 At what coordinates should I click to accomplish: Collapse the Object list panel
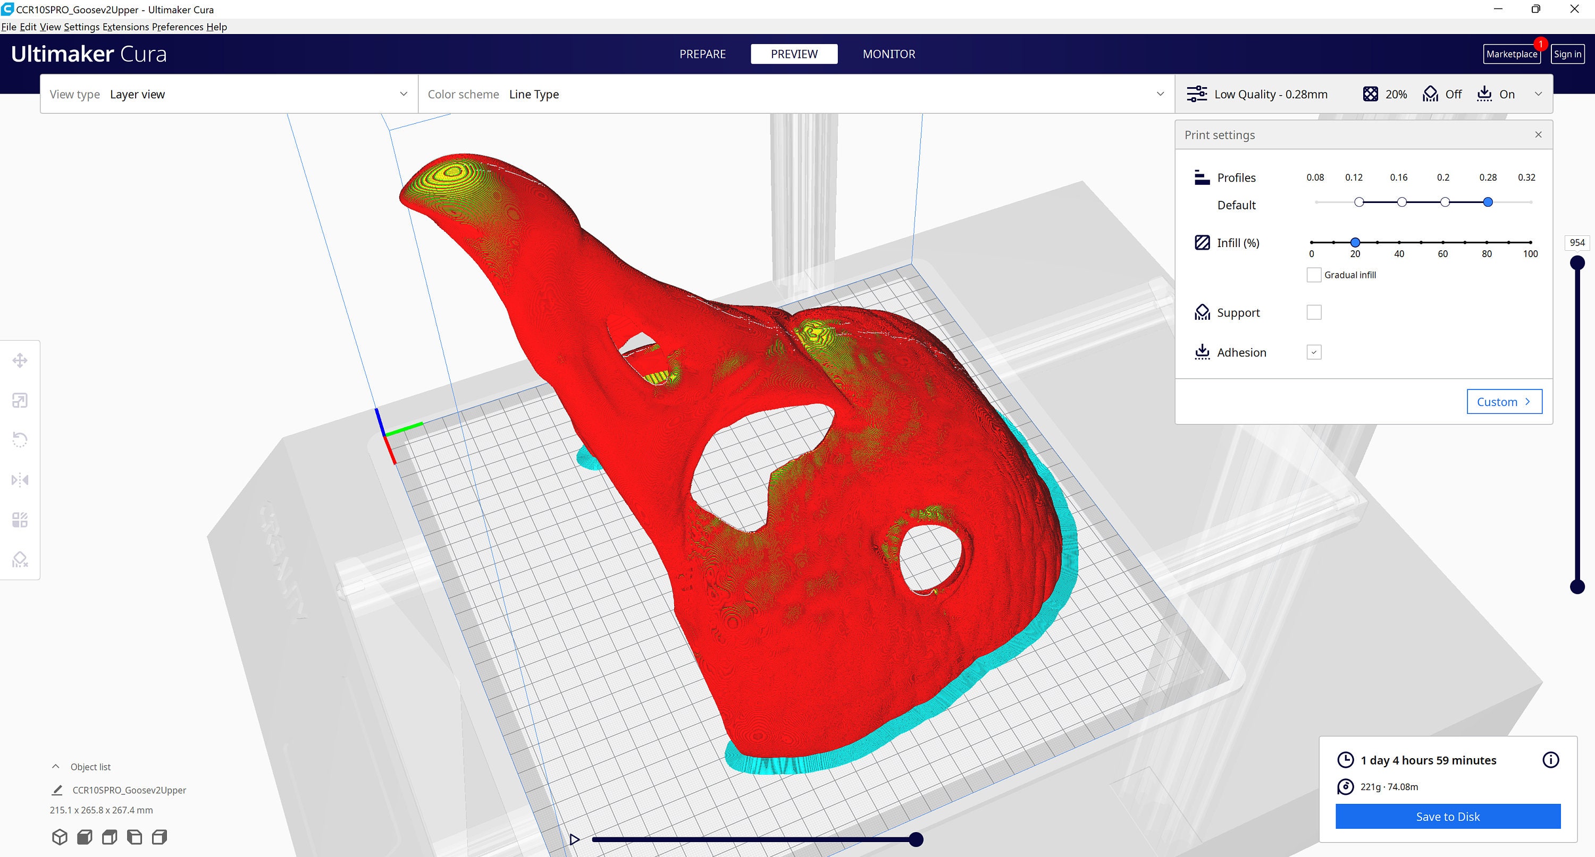click(x=55, y=766)
